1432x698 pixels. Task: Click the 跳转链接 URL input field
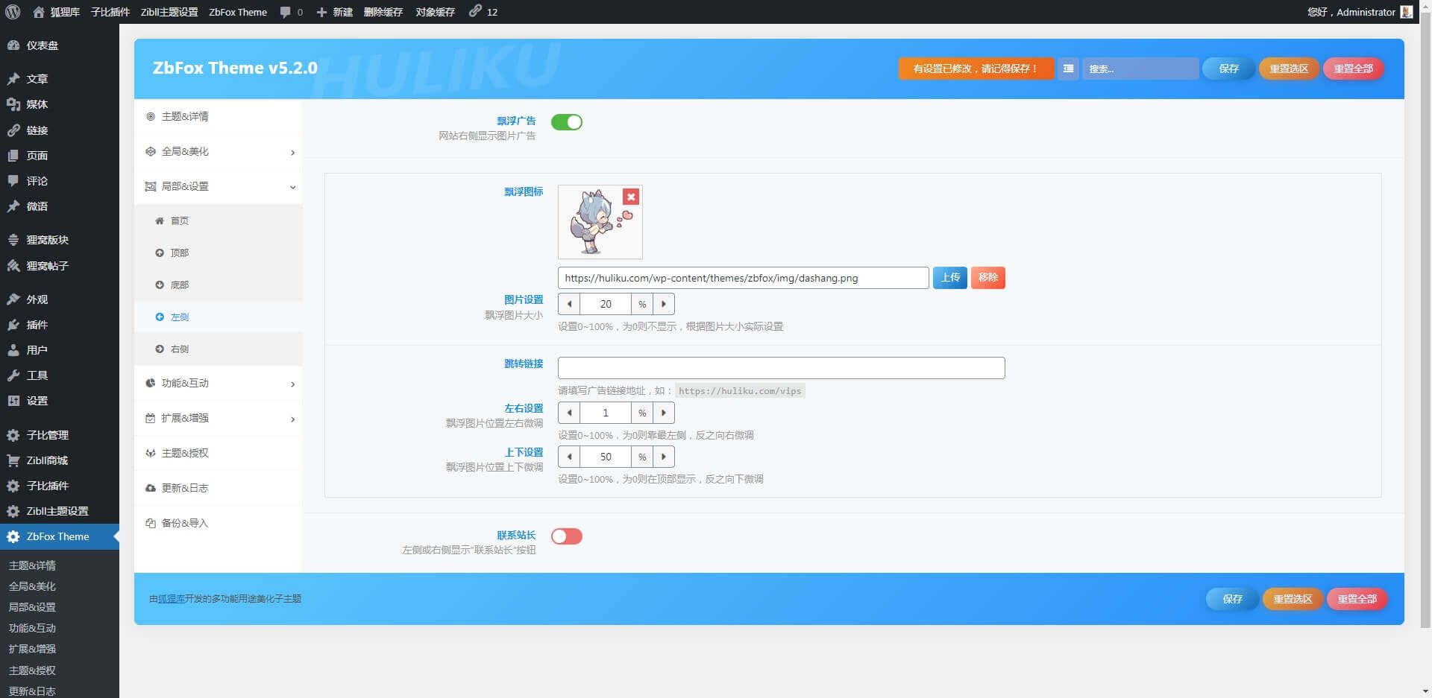coord(781,368)
